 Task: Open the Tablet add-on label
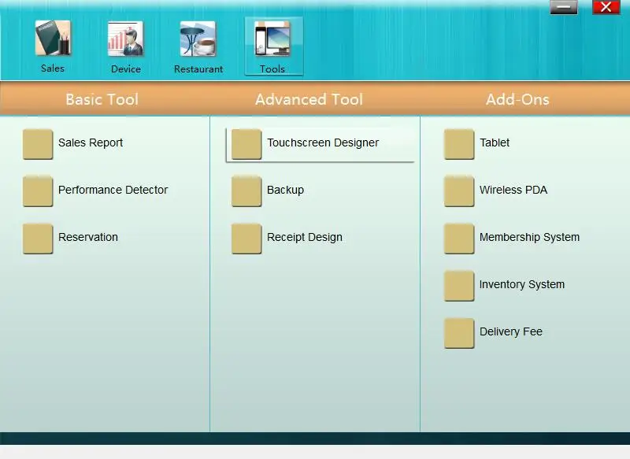(x=495, y=143)
